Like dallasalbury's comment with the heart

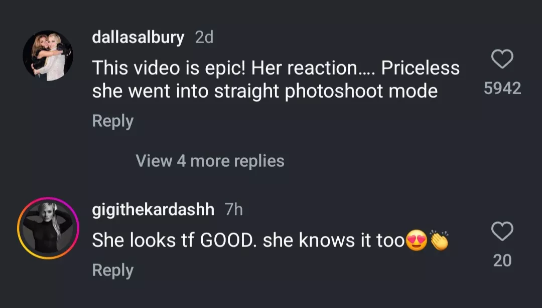click(x=502, y=60)
